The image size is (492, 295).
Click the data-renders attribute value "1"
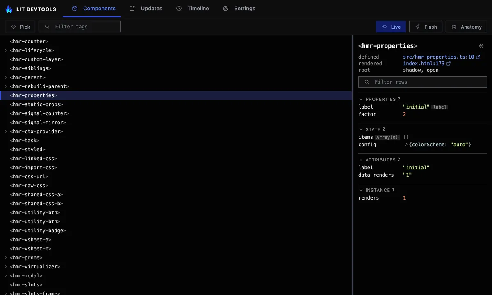(408, 175)
